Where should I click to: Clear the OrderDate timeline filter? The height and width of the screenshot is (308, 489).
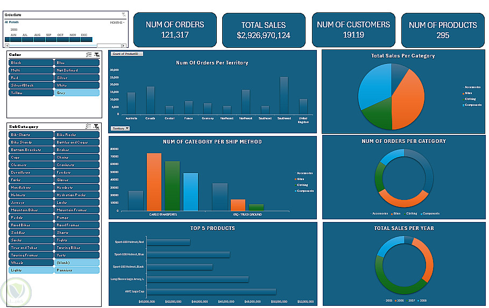click(124, 15)
